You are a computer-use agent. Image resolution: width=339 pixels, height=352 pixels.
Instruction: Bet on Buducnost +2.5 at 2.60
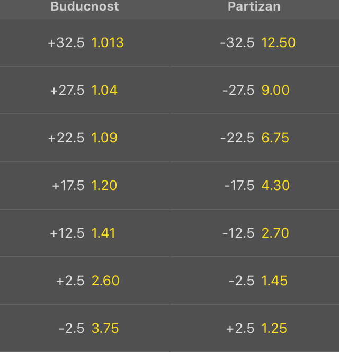click(x=85, y=281)
